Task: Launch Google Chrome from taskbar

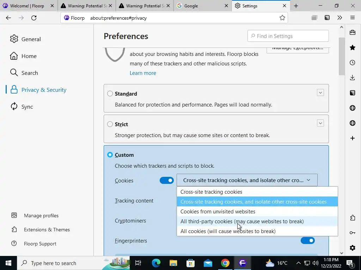Action: pos(225,263)
